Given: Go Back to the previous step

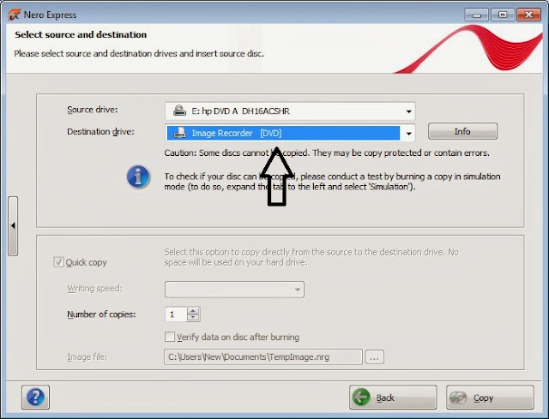Looking at the screenshot, I should click(393, 398).
